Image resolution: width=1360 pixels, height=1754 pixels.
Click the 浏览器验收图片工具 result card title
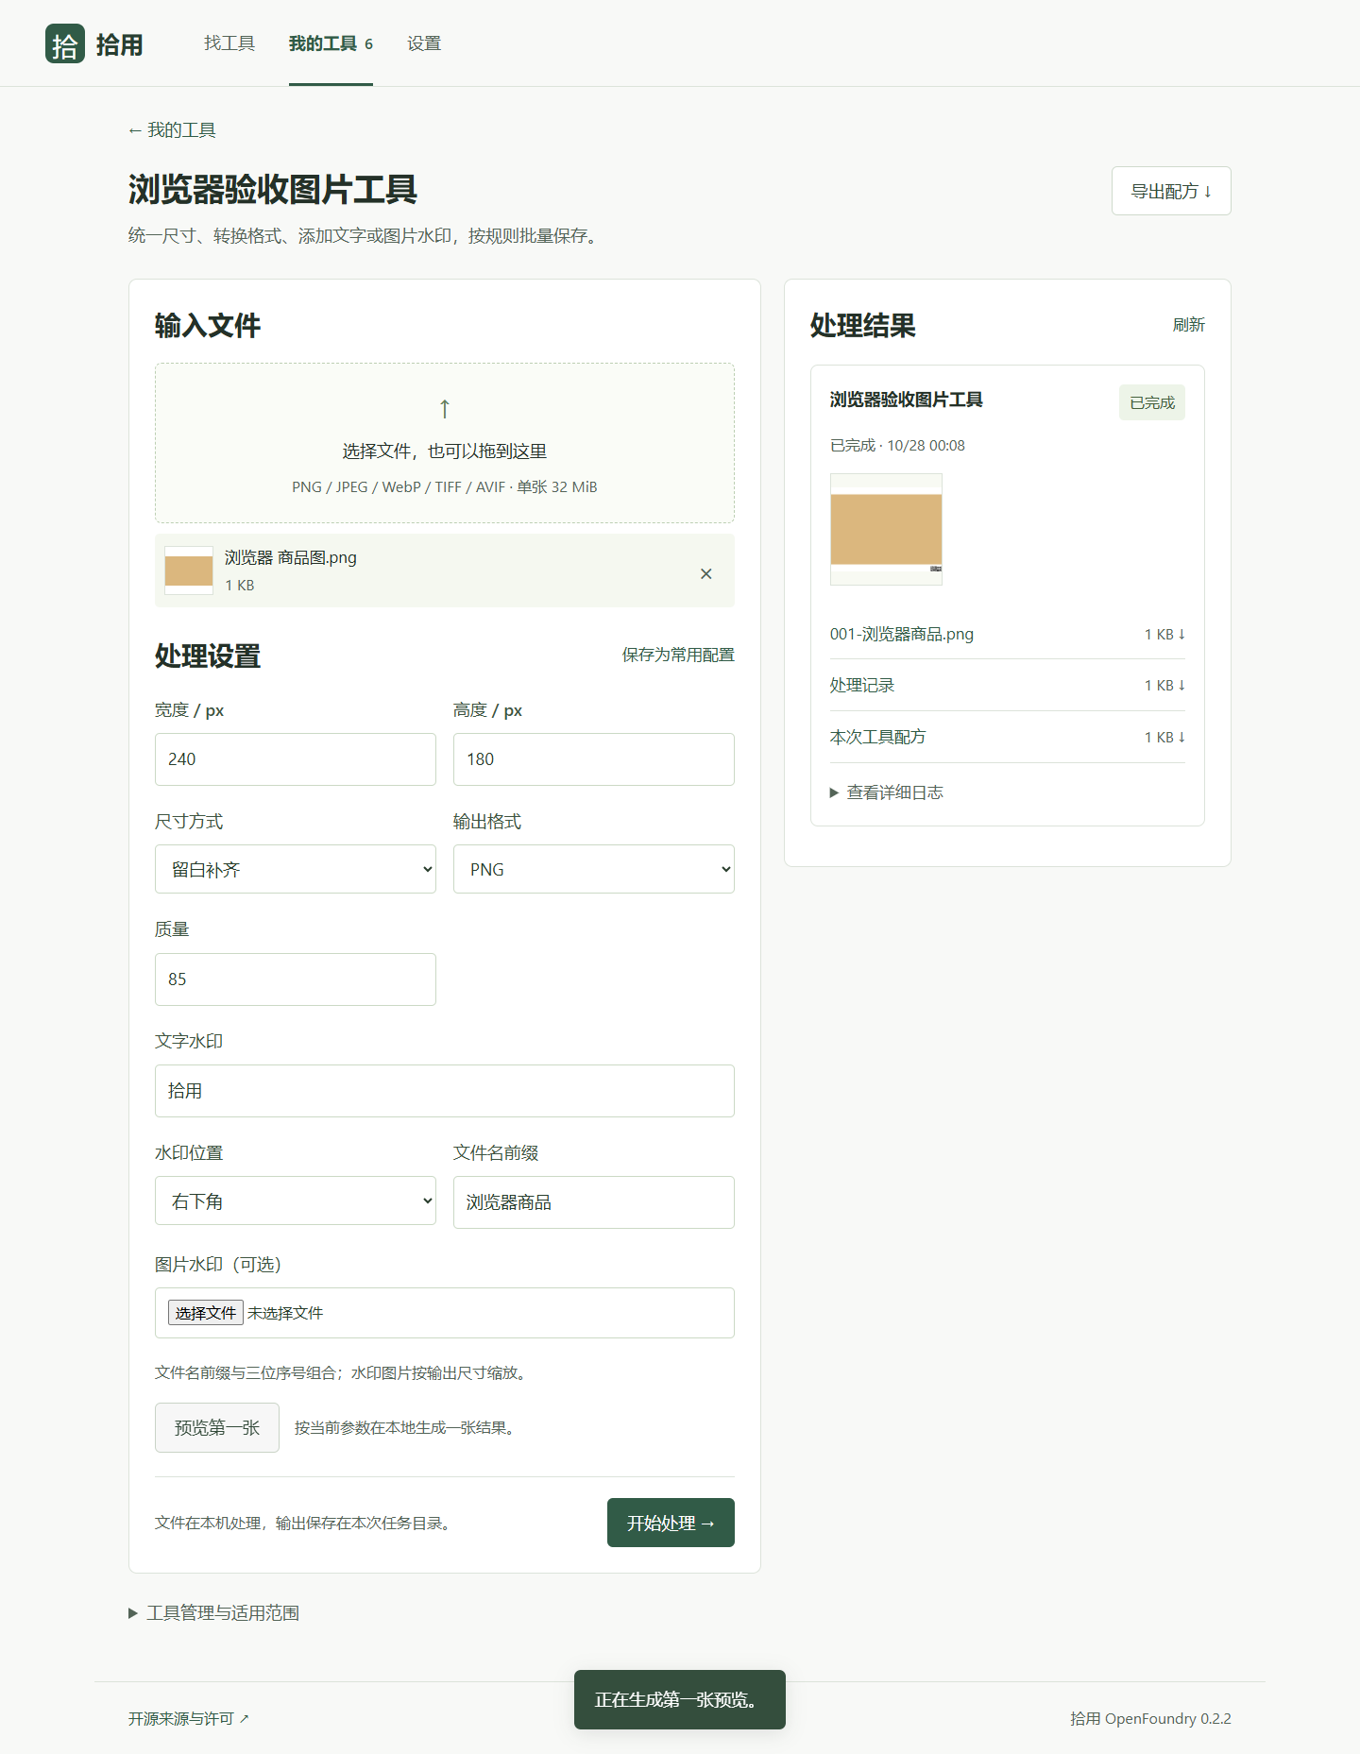(x=907, y=400)
